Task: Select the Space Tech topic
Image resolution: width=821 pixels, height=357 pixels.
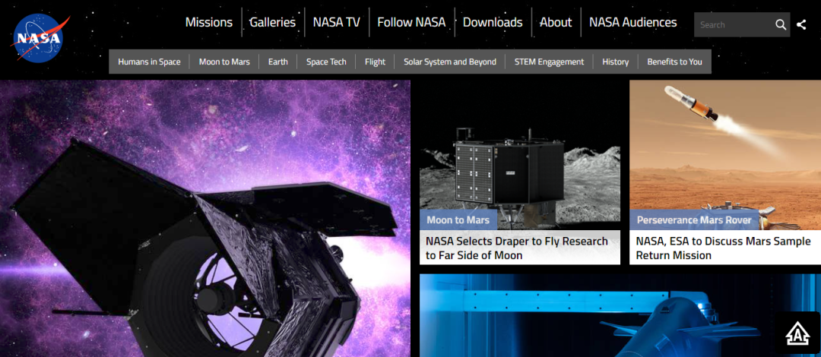Action: [326, 62]
